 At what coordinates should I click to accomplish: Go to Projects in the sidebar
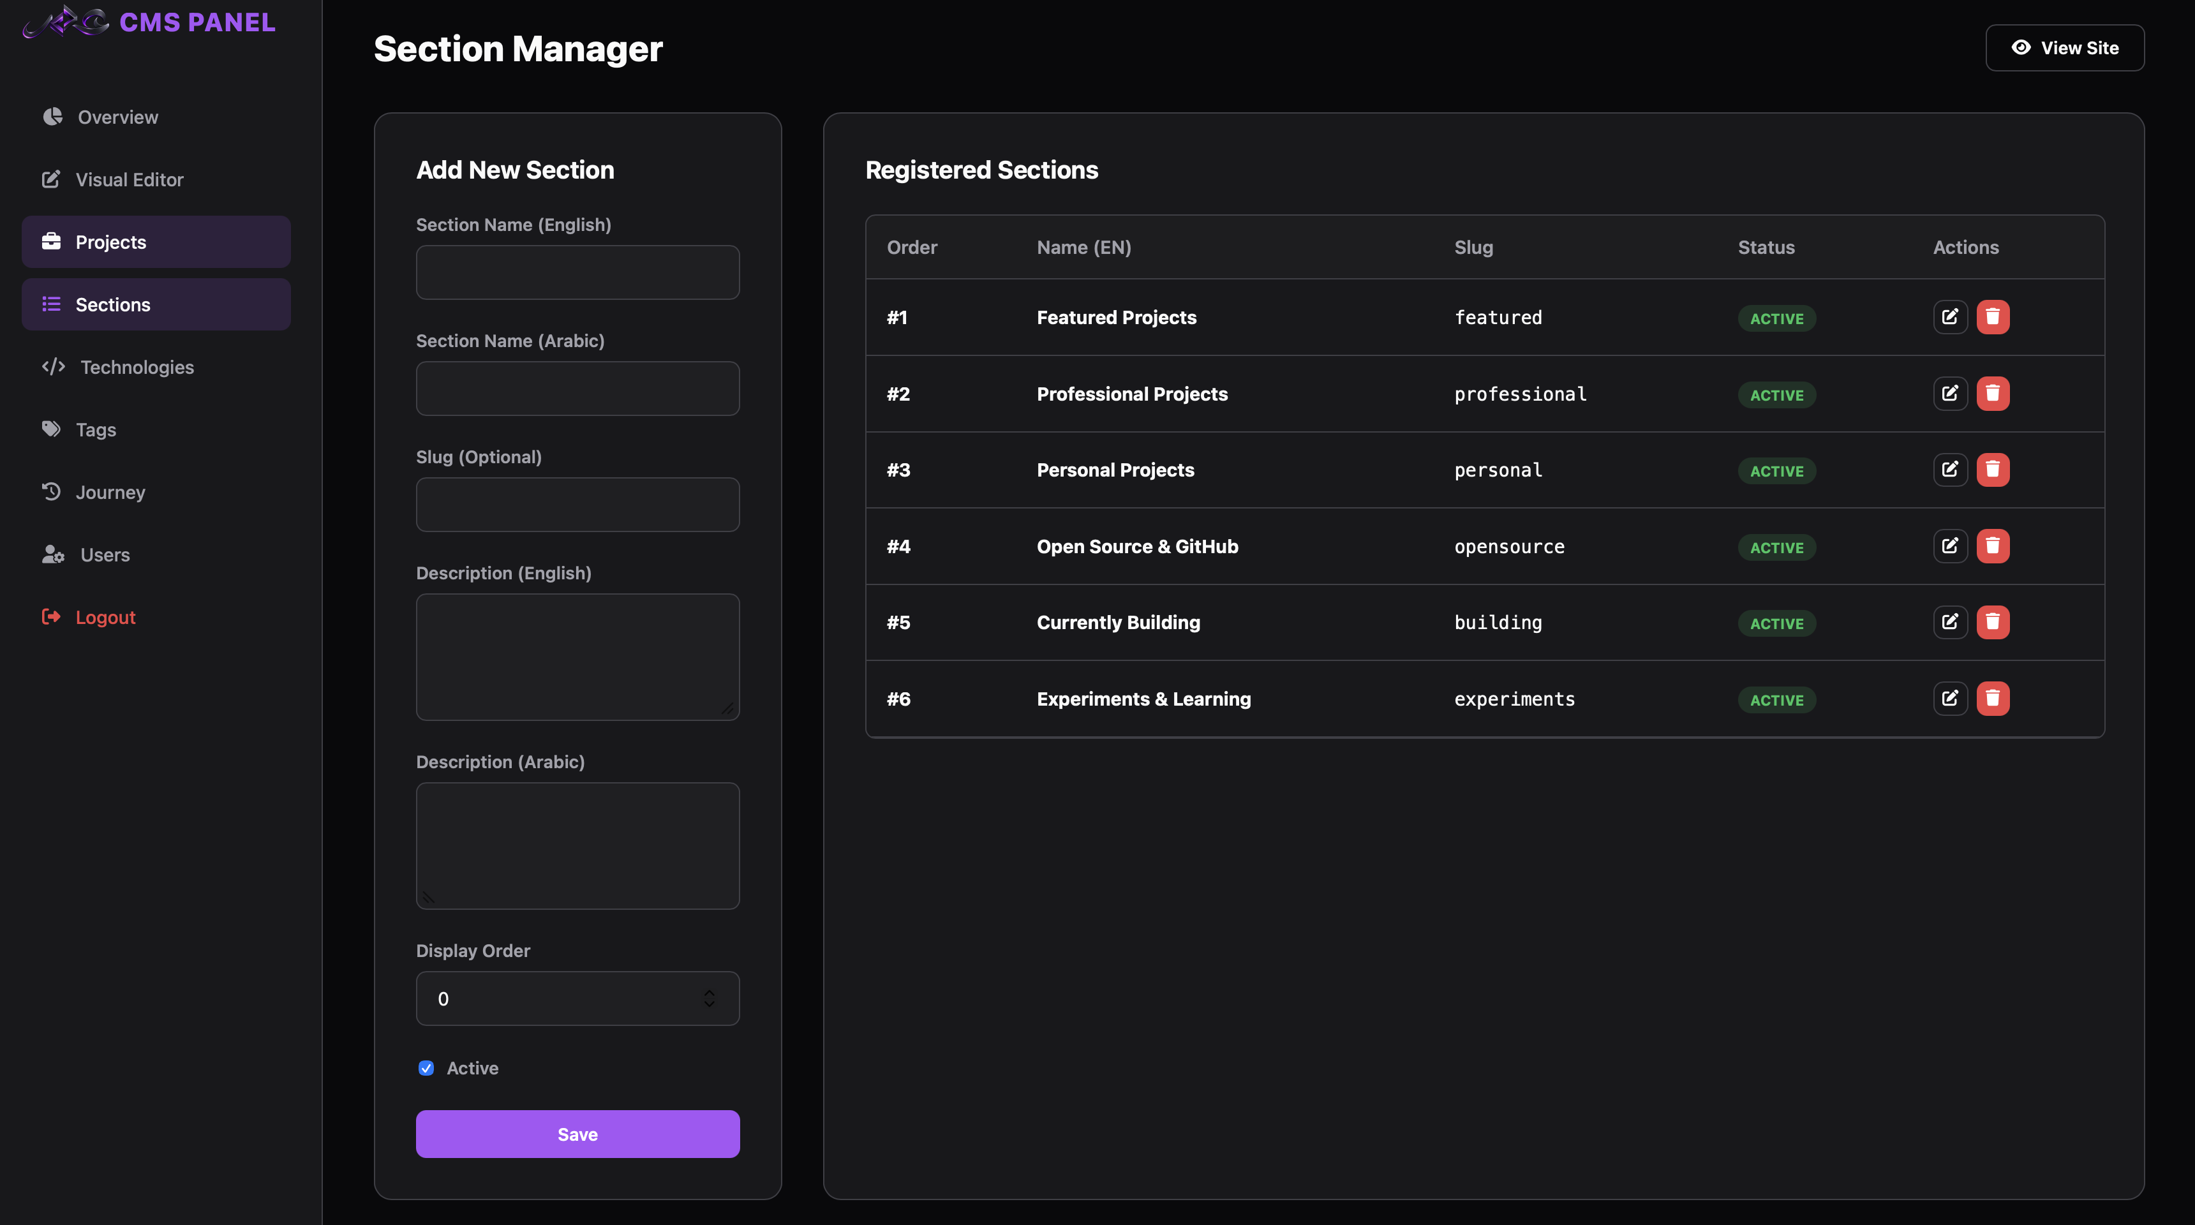pos(156,242)
